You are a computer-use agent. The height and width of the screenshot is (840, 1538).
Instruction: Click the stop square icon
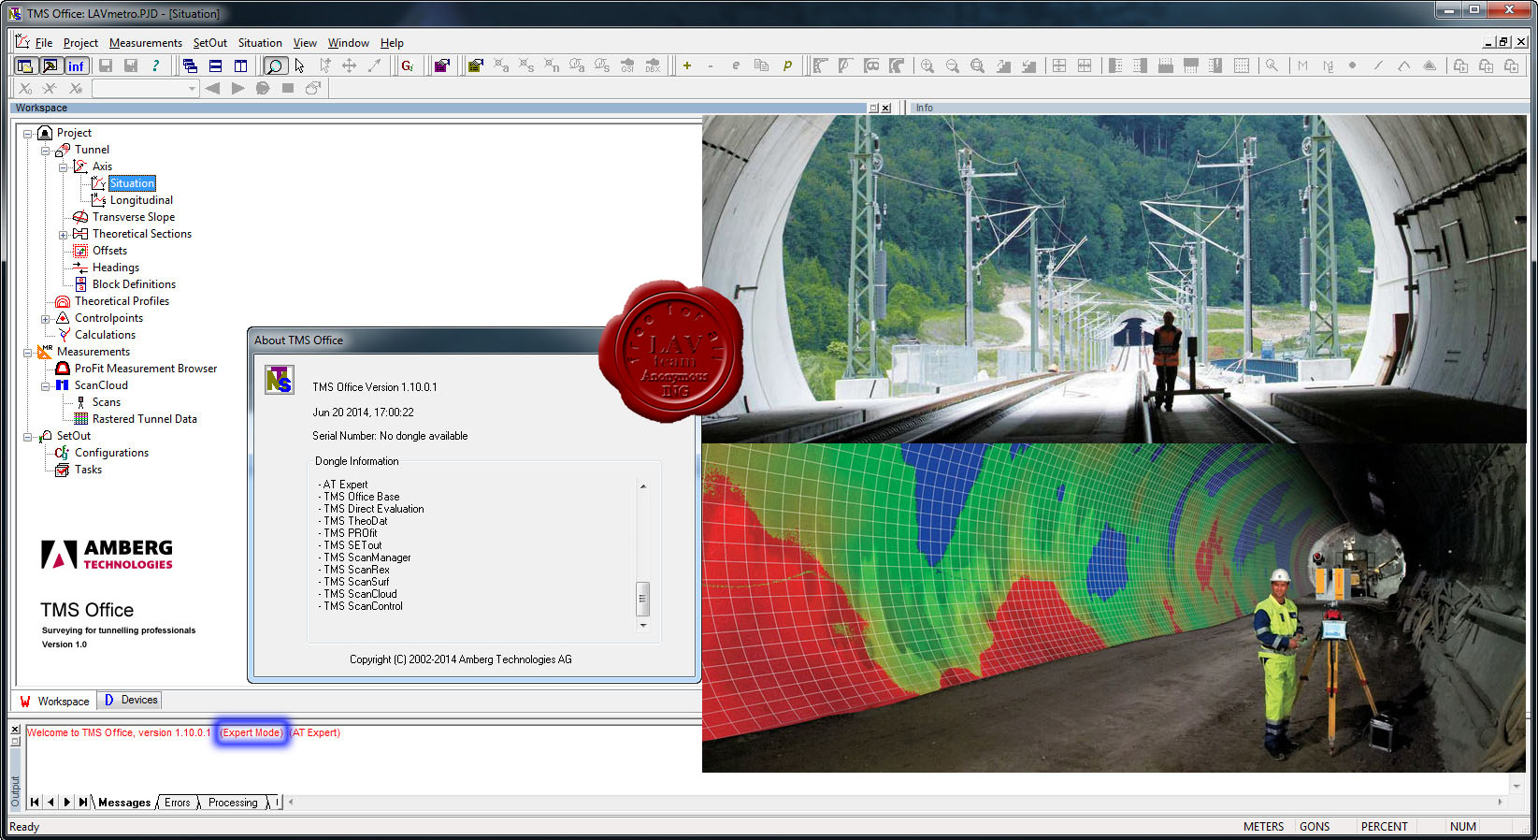pyautogui.click(x=288, y=88)
